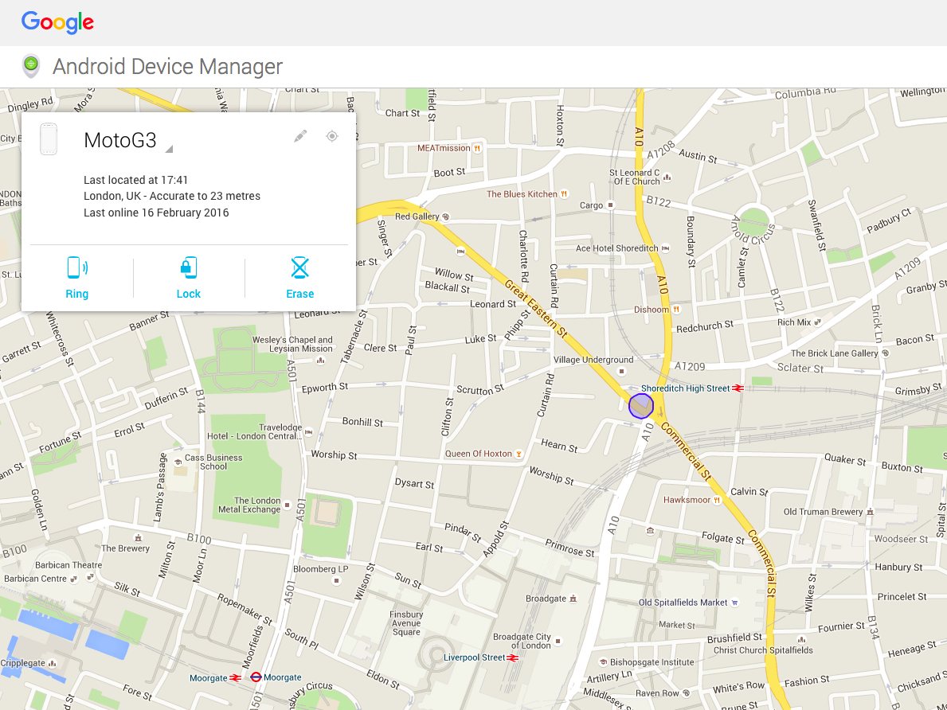The height and width of the screenshot is (710, 947).
Task: Click the Erase device icon
Action: click(300, 267)
